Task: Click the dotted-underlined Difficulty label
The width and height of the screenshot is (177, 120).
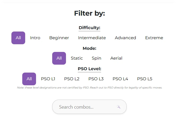Action: 89,28
